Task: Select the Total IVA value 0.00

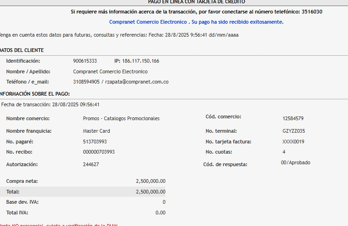Action: point(160,213)
